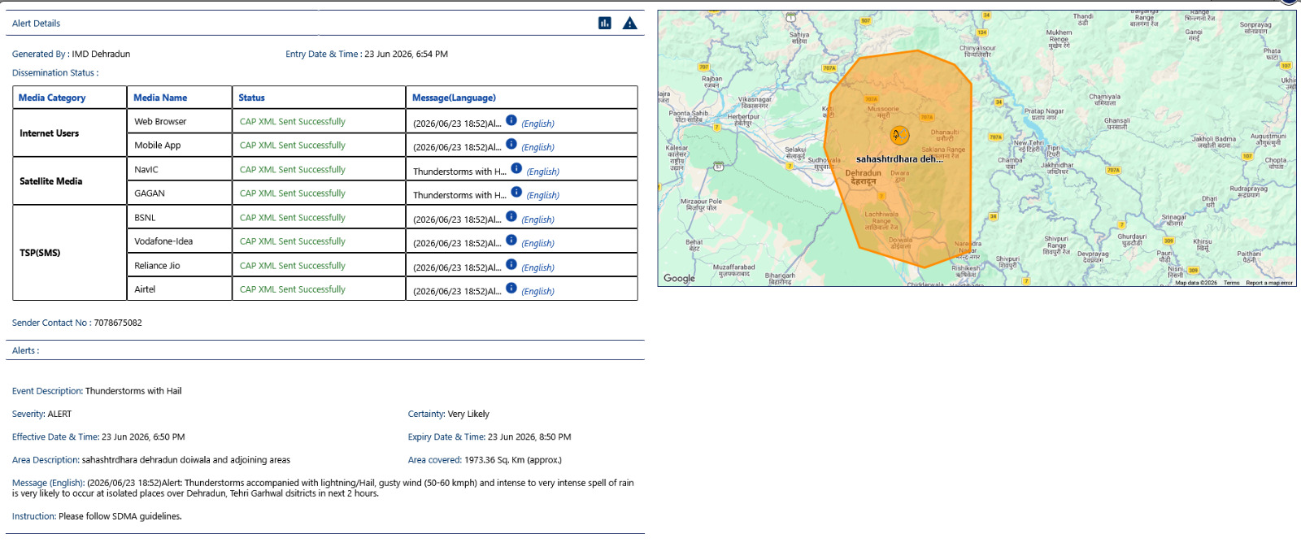This screenshot has height=543, width=1301.
Task: Click CAP XML Sent Successfully in the NavIC row
Action: 293,169
